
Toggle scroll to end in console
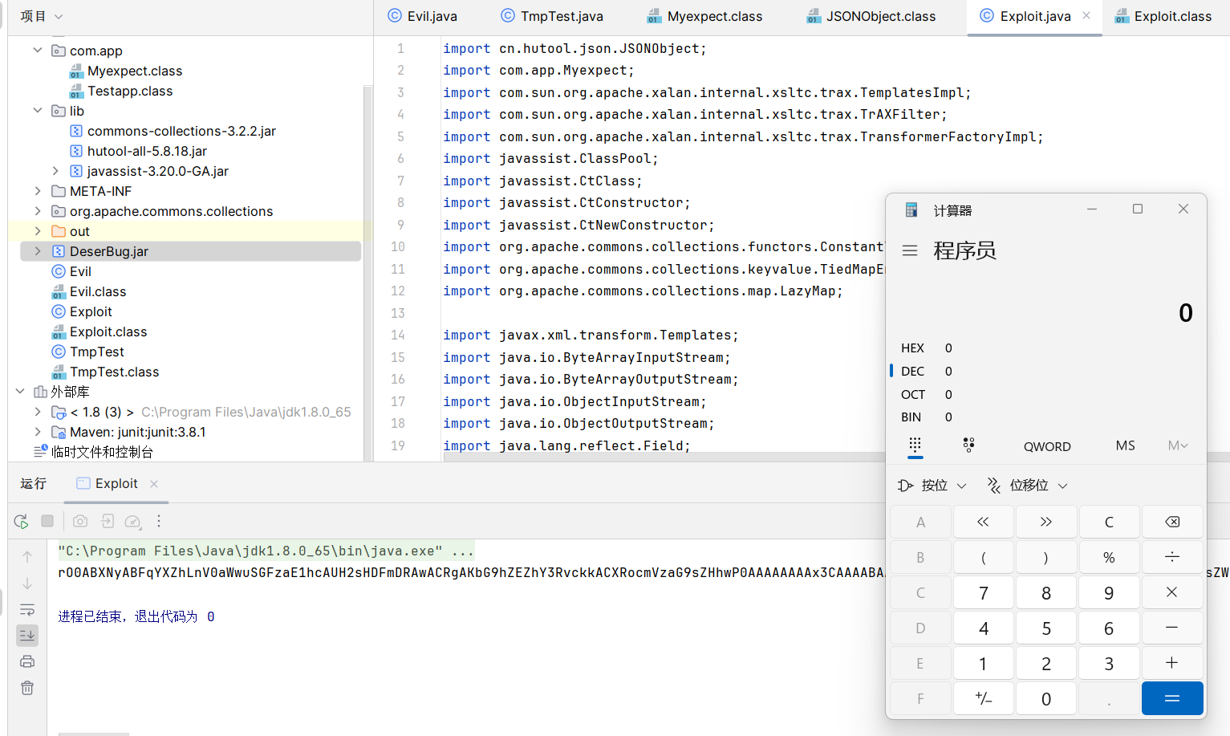pyautogui.click(x=27, y=636)
